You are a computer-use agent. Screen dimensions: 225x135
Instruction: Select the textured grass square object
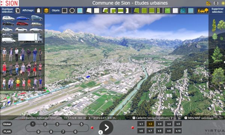[168, 10]
